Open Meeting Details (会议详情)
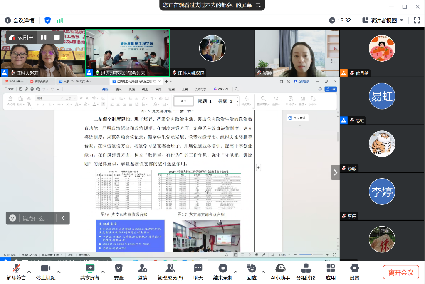The width and height of the screenshot is (425, 284). (x=20, y=20)
